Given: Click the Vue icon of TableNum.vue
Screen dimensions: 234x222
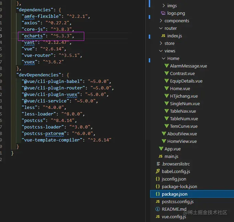Looking at the screenshot, I should (167, 119).
